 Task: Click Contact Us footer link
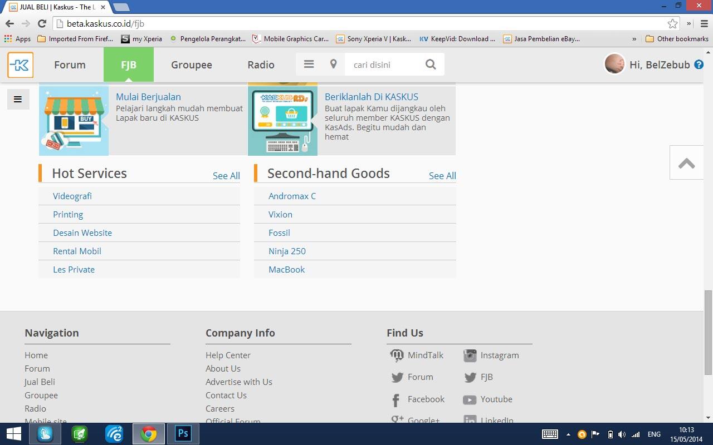click(x=226, y=395)
